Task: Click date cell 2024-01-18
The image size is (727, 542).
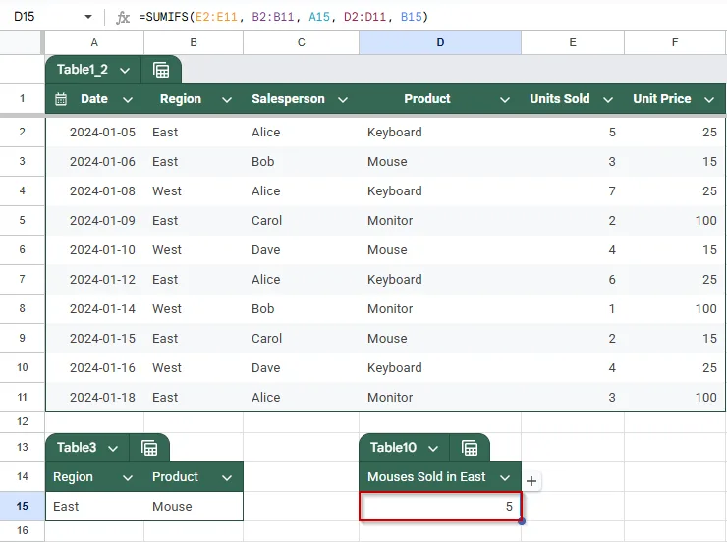Action: [94, 398]
